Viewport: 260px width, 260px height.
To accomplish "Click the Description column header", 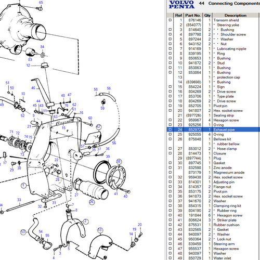I will 236,15.
